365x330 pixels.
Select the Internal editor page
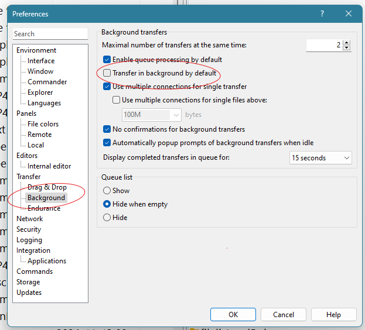pos(49,166)
